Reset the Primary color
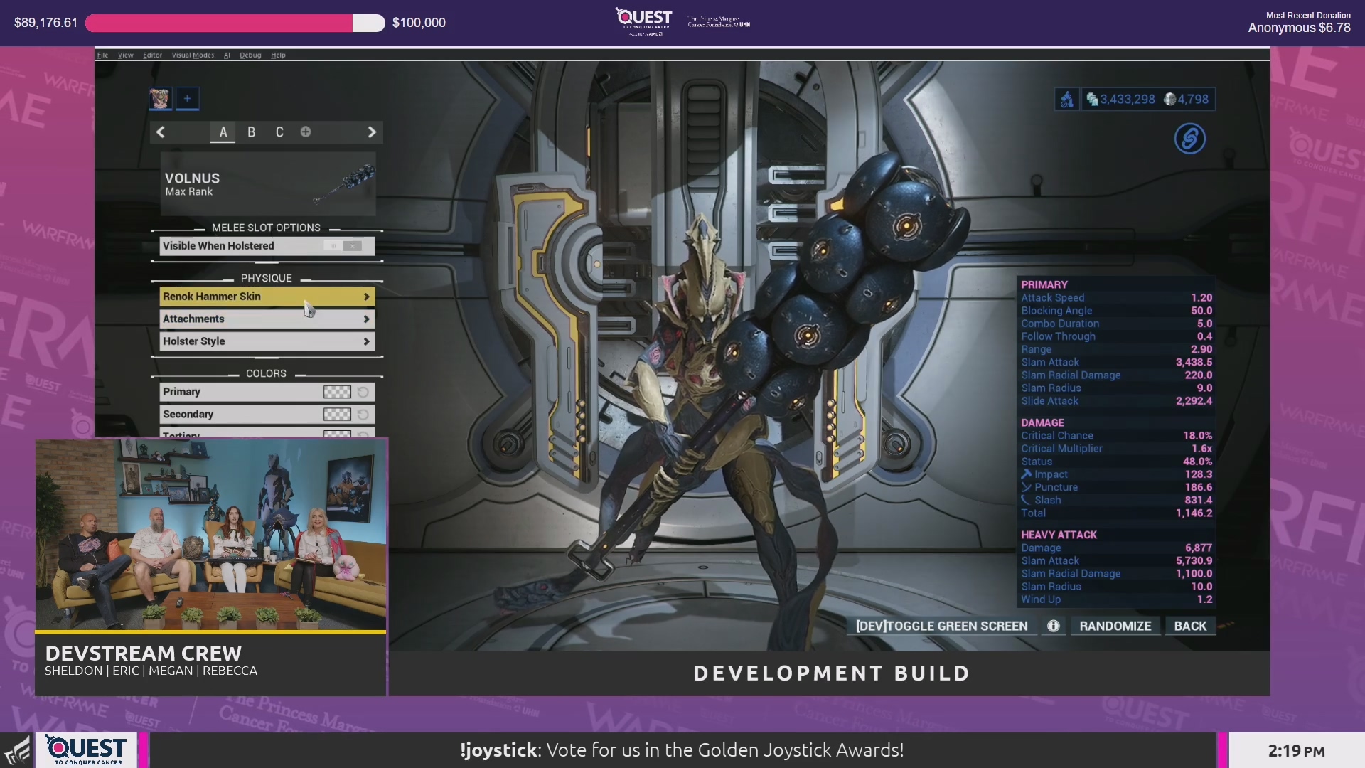 [x=363, y=392]
